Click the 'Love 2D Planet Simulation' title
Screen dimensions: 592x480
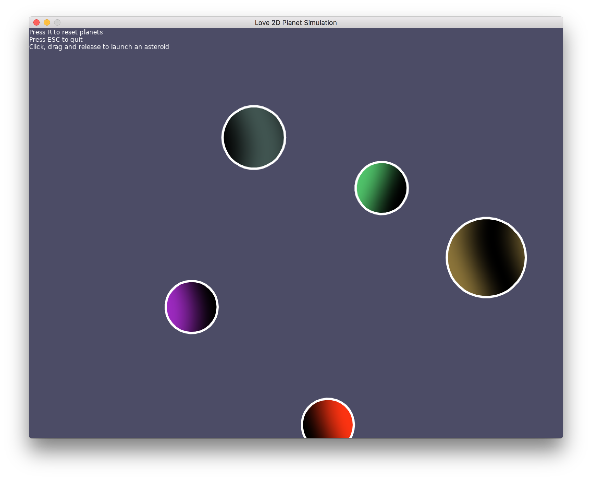pyautogui.click(x=295, y=23)
